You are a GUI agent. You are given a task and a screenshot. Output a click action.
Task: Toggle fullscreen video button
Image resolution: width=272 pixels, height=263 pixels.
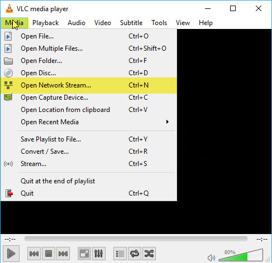coord(84,254)
